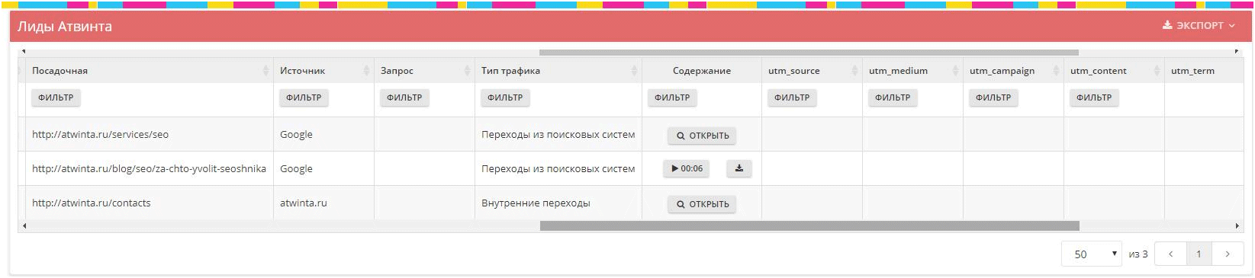Sort the utm_source column

click(854, 71)
